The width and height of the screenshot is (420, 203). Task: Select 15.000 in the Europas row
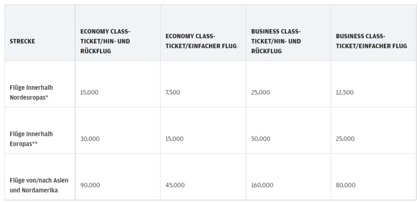pyautogui.click(x=174, y=139)
